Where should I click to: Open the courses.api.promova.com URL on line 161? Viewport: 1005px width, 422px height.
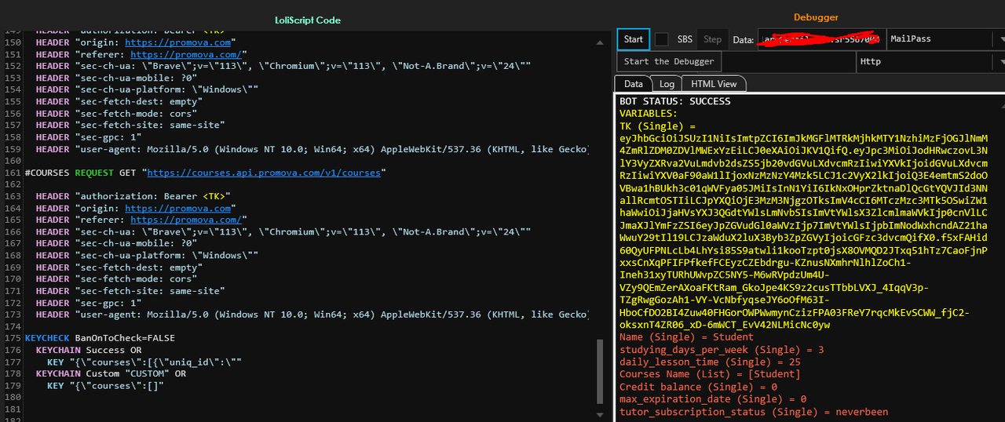[x=264, y=173]
